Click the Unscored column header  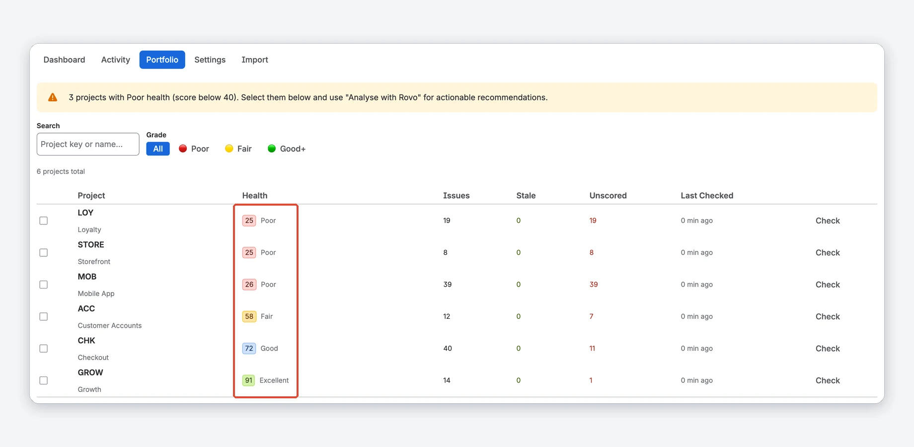(608, 196)
